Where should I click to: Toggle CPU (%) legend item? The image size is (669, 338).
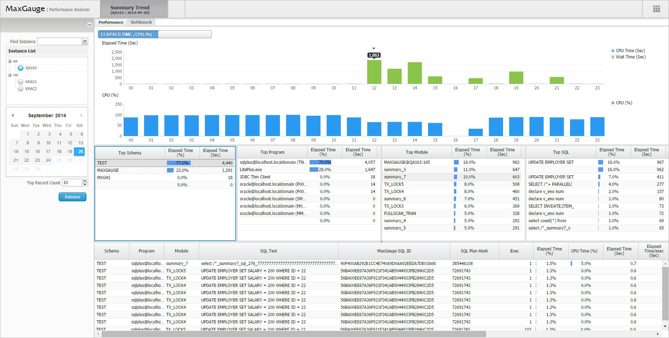[x=621, y=103]
